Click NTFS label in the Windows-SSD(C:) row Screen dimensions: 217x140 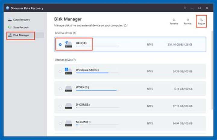(150, 71)
